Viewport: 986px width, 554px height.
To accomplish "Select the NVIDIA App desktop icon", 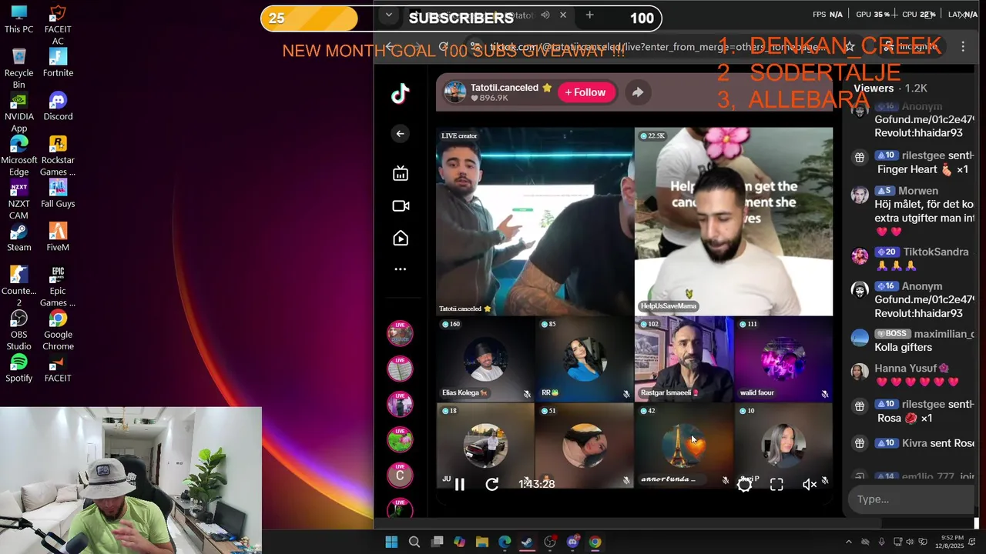I will click(18, 112).
